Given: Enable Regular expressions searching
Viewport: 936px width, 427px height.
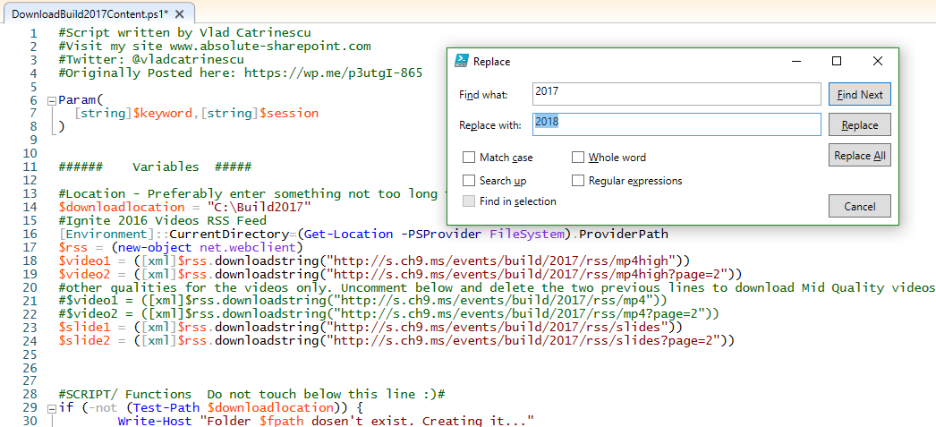Looking at the screenshot, I should pos(578,181).
